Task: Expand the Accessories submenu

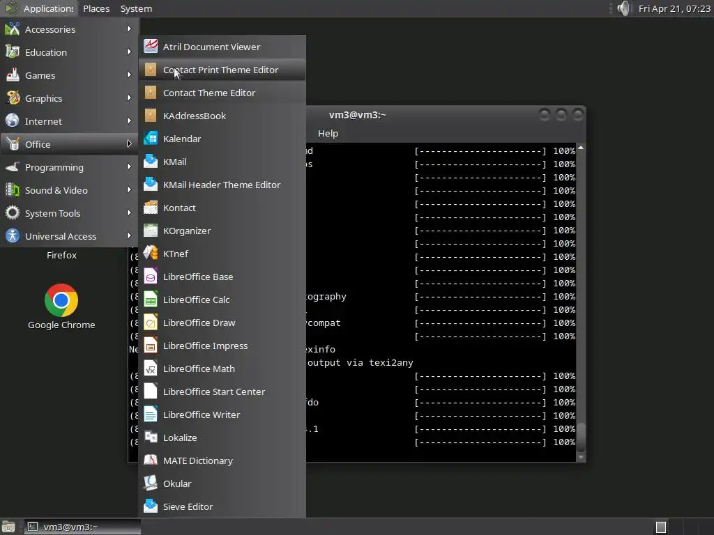Action: (x=69, y=29)
